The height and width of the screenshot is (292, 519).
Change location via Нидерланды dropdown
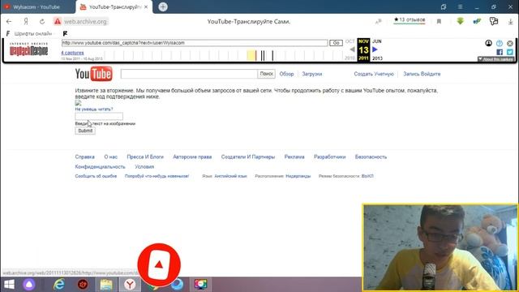point(298,176)
